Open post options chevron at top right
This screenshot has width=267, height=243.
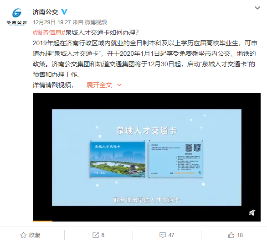tap(257, 8)
